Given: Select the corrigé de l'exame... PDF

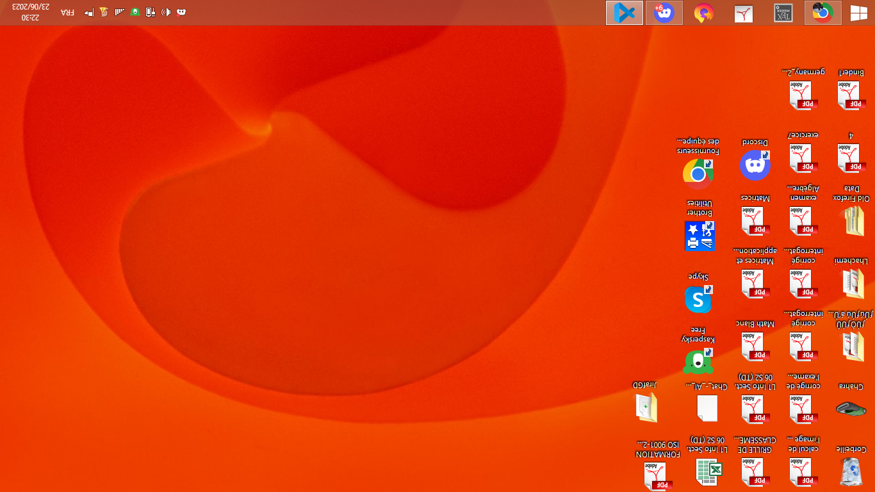Looking at the screenshot, I should [x=803, y=400].
